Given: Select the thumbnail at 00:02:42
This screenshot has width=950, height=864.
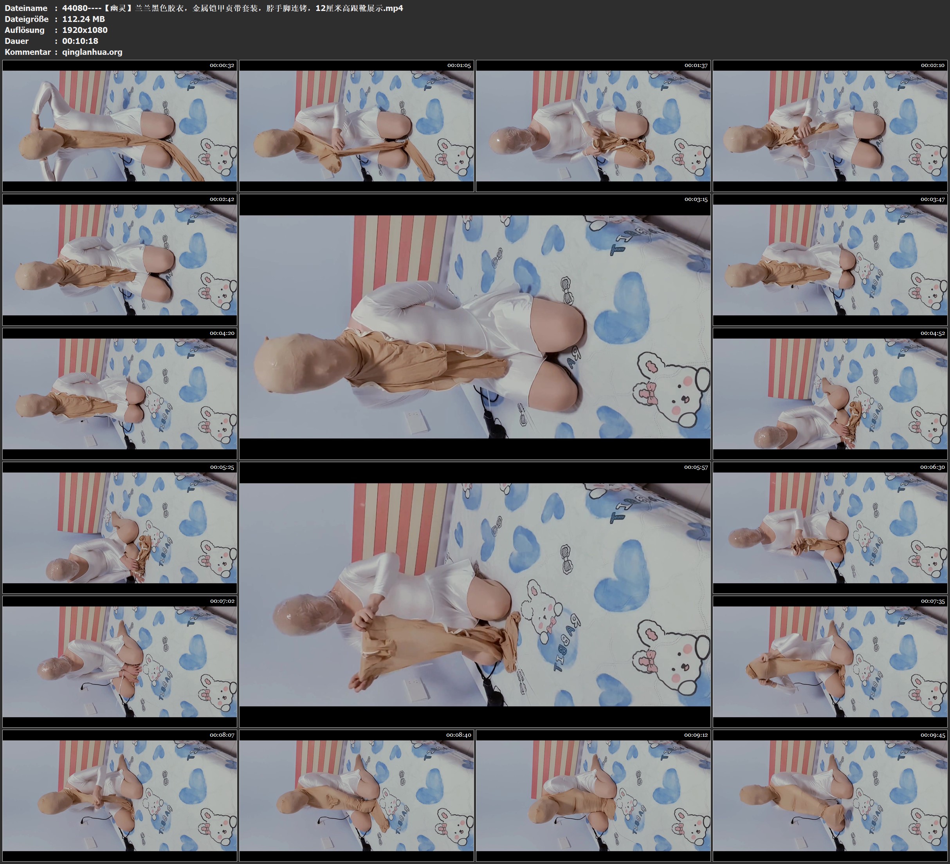Looking at the screenshot, I should [x=120, y=260].
